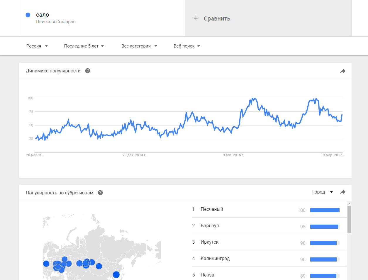Click the blue dot beside сало
The height and width of the screenshot is (280, 368).
28,15
